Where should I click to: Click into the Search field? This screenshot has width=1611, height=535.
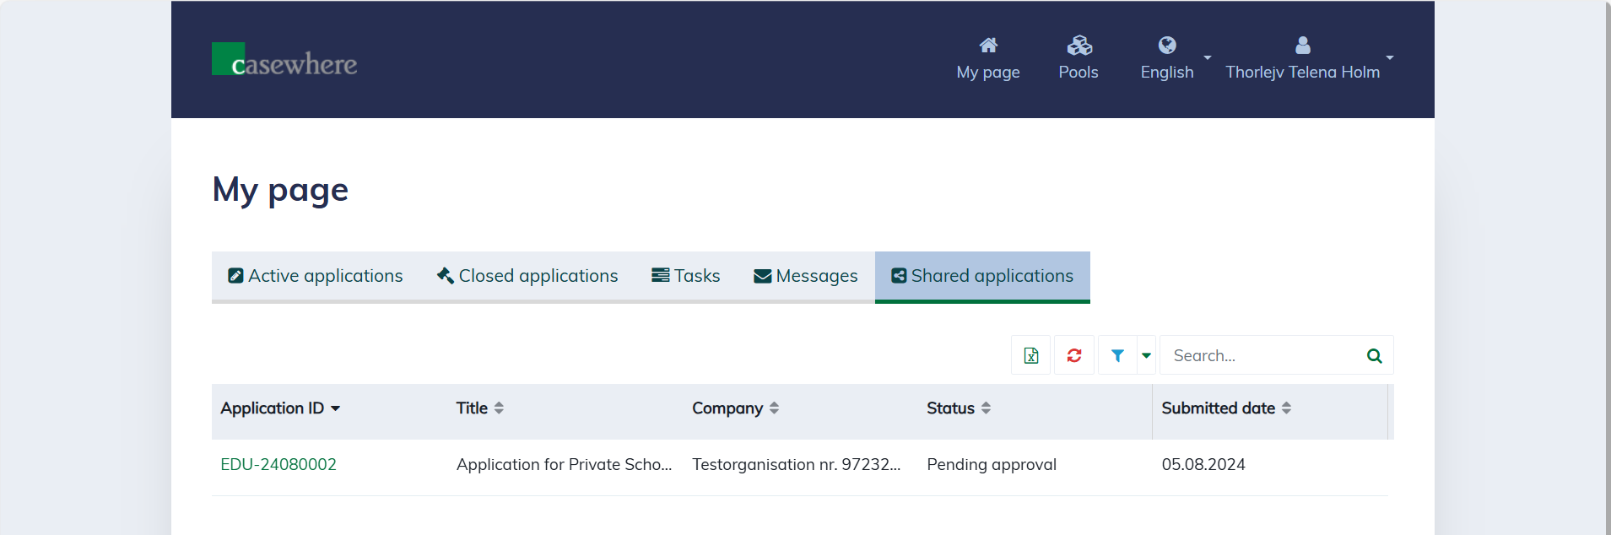point(1262,355)
